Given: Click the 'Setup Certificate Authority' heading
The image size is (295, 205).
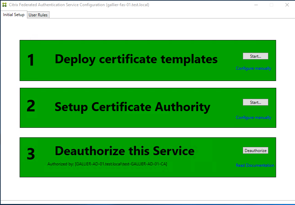Looking at the screenshot, I should (x=132, y=107).
